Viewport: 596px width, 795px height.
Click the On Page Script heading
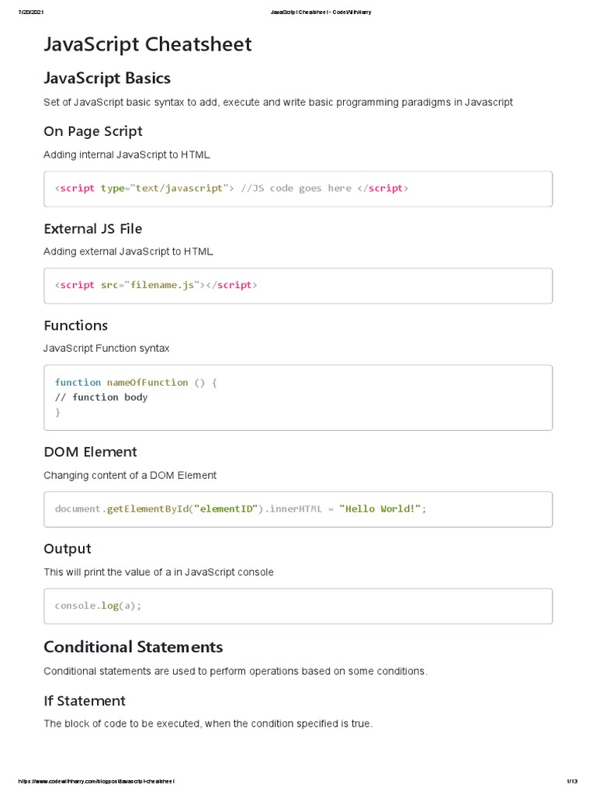[93, 131]
